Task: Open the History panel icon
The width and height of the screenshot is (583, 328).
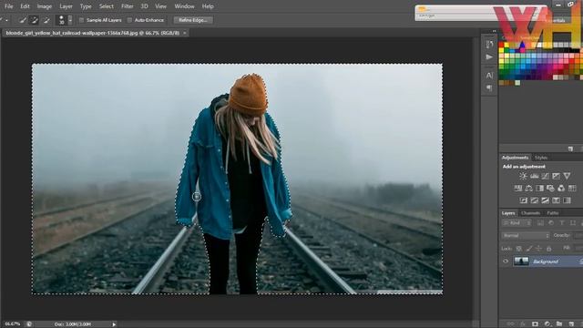Action: [489, 45]
